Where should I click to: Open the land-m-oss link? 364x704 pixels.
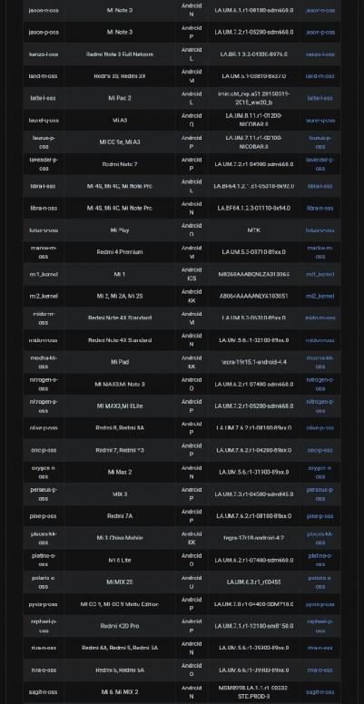[320, 76]
